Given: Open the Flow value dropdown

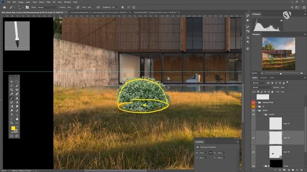Looking at the screenshot, I should pos(93,7).
